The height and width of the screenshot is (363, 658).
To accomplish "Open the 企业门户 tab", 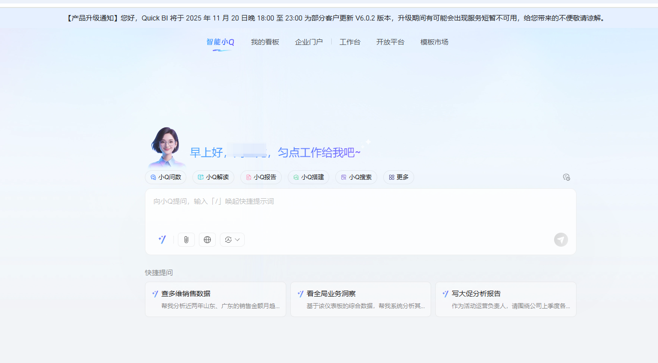I will pos(309,42).
